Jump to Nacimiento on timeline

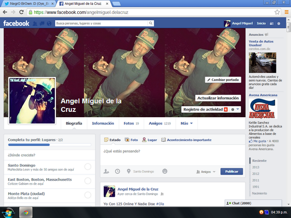click(x=259, y=193)
